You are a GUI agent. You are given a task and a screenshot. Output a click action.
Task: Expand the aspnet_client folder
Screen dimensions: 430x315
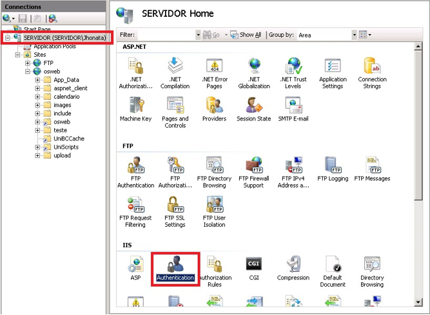[x=37, y=88]
